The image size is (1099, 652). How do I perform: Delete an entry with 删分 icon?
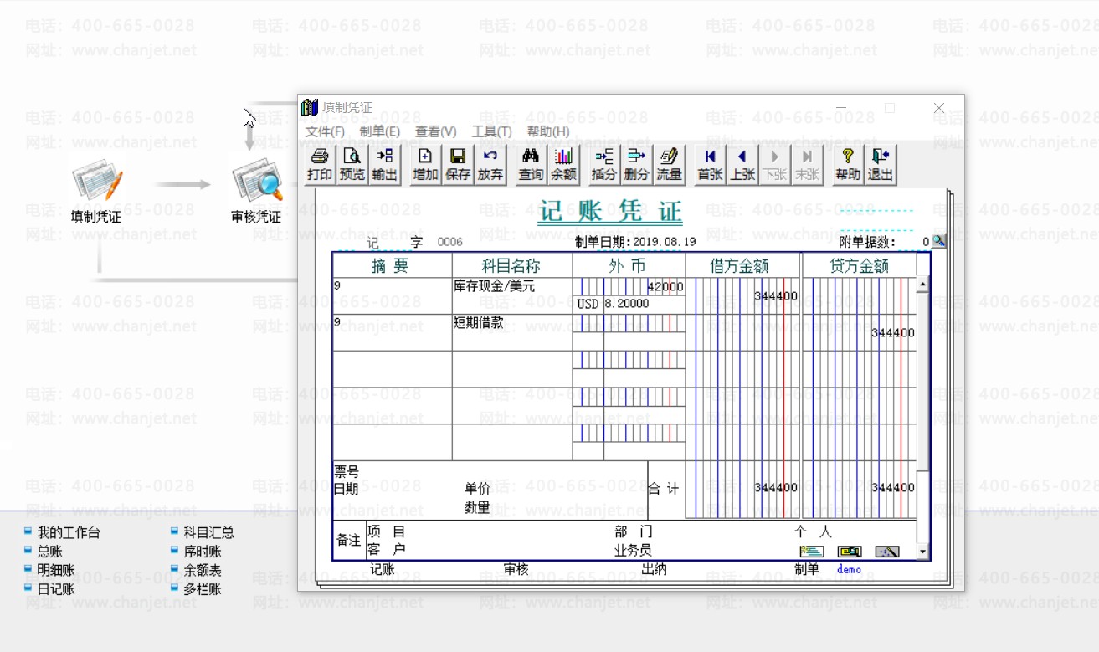636,164
